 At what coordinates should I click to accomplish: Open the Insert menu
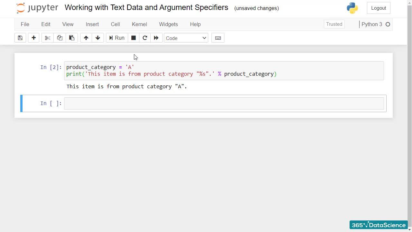(92, 24)
